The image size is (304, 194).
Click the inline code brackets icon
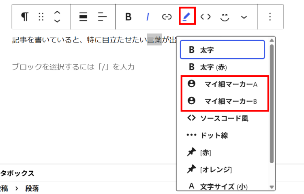(x=206, y=17)
